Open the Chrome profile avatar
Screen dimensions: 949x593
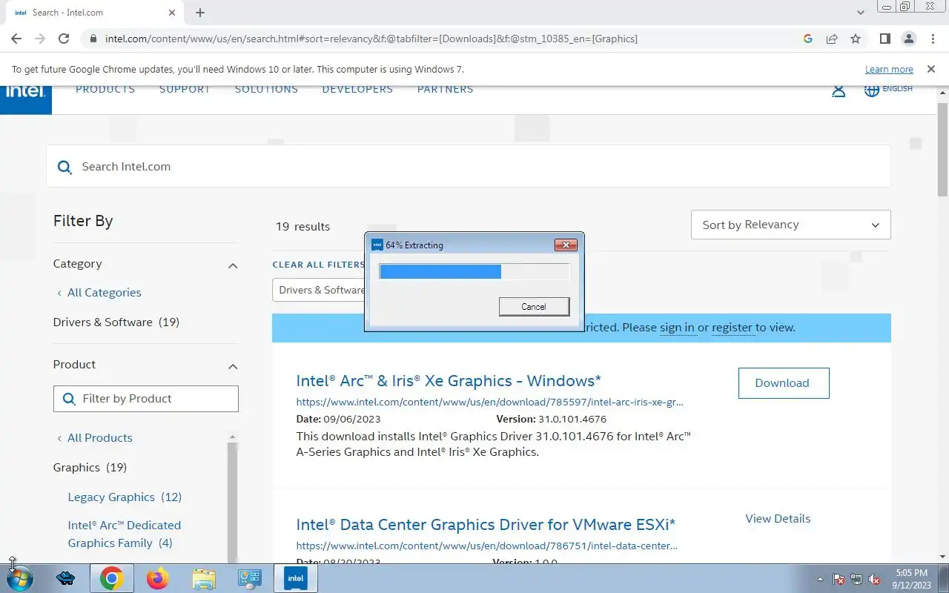[908, 39]
